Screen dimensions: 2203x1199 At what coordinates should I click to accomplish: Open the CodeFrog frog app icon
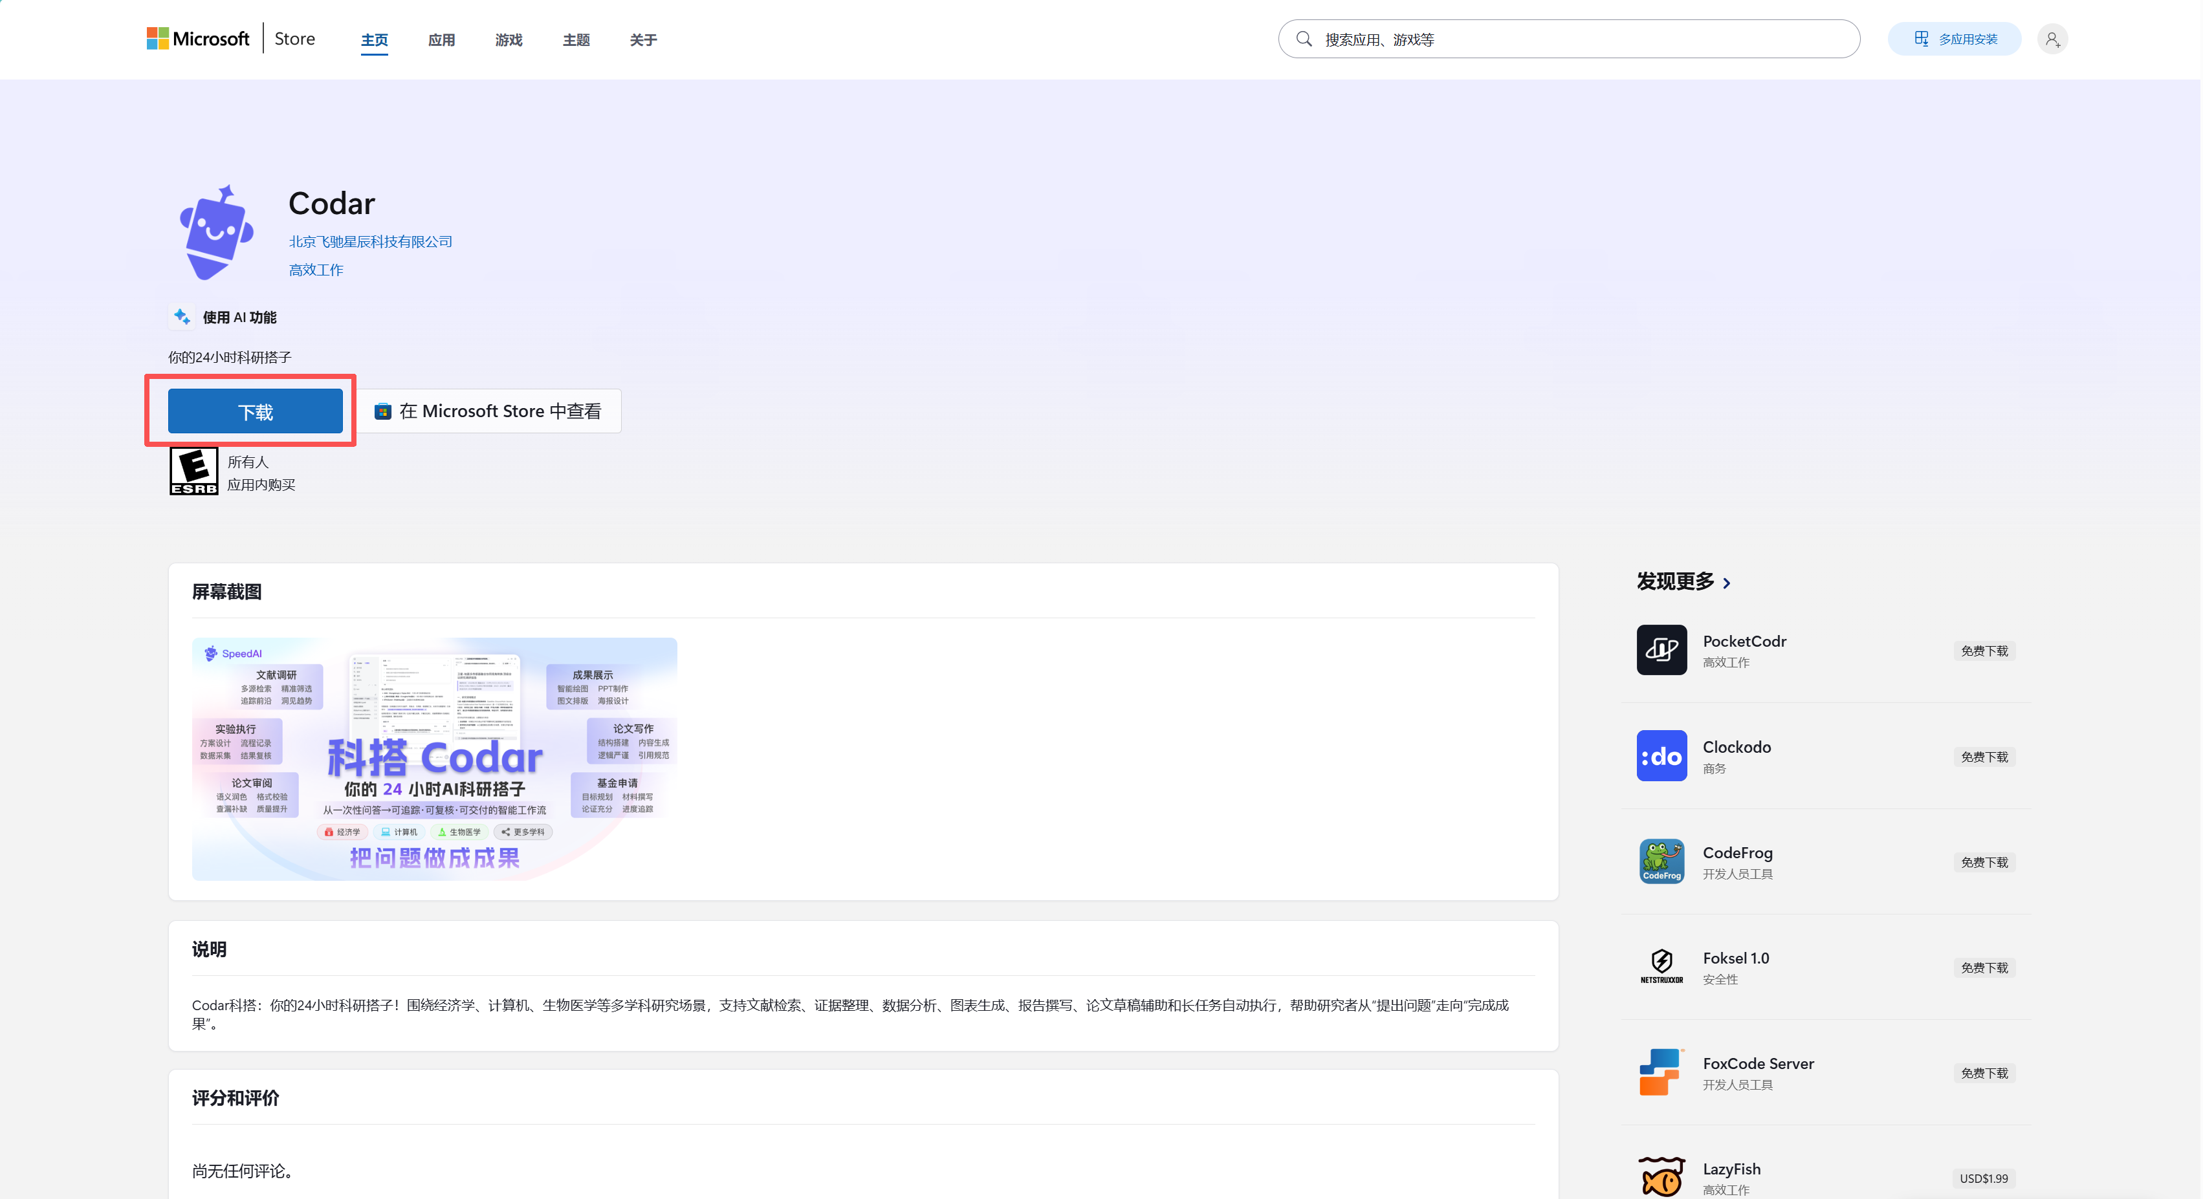pos(1661,861)
